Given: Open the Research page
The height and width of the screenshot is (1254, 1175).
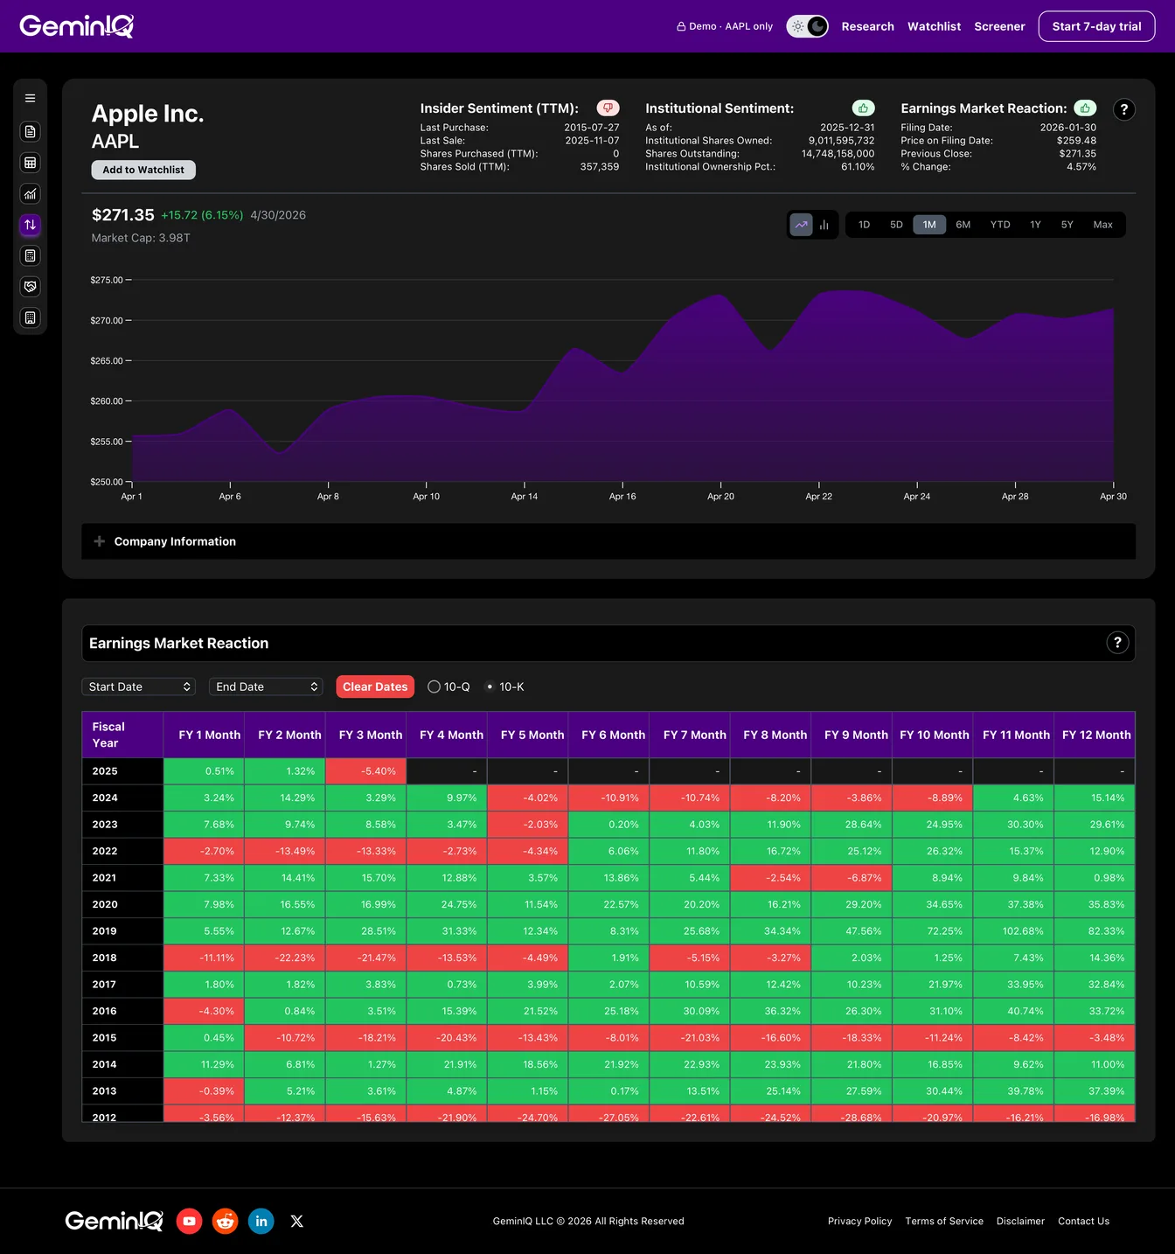Looking at the screenshot, I should 868,26.
